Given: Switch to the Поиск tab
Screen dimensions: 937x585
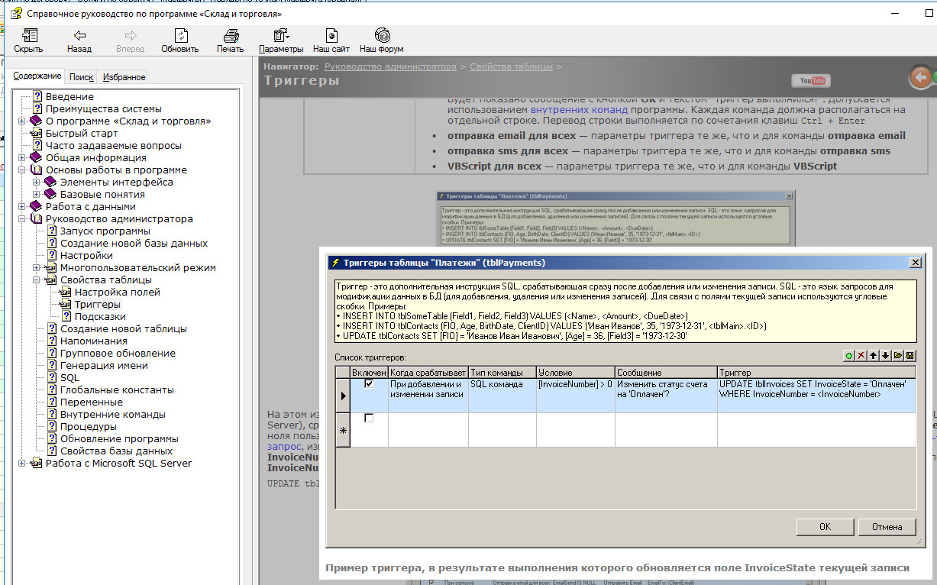Looking at the screenshot, I should (x=81, y=77).
